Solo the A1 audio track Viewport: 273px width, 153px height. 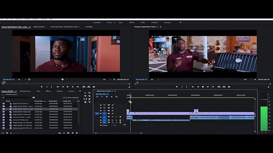tap(116, 117)
